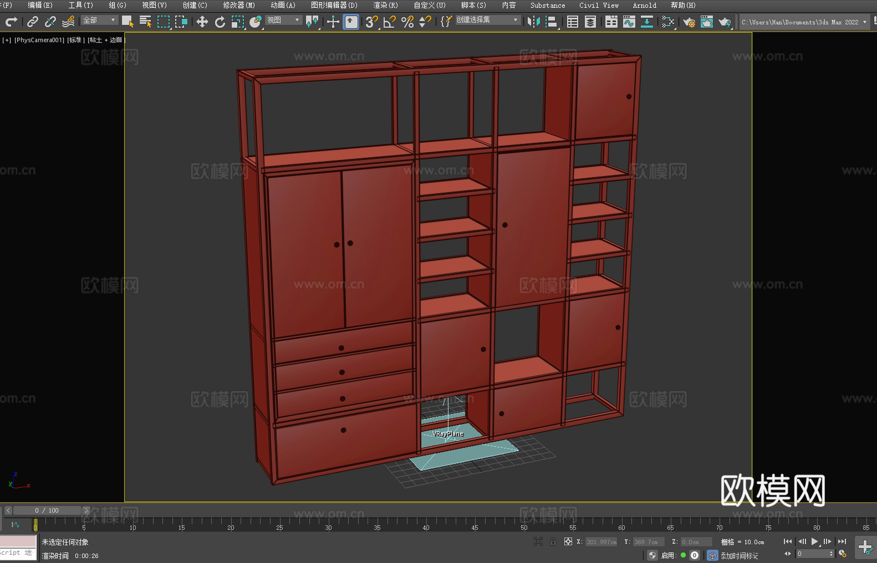The width and height of the screenshot is (877, 563).
Task: Step time slider forward with right arrow
Action: click(86, 510)
